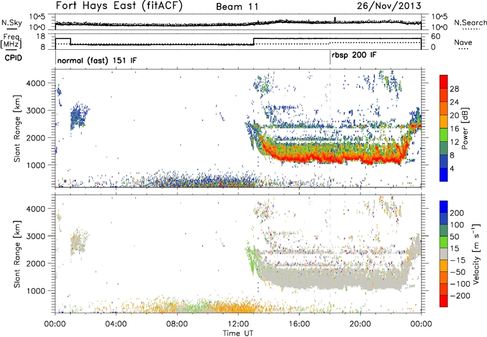Click the '20' Power color bar tick label

[x=454, y=116]
